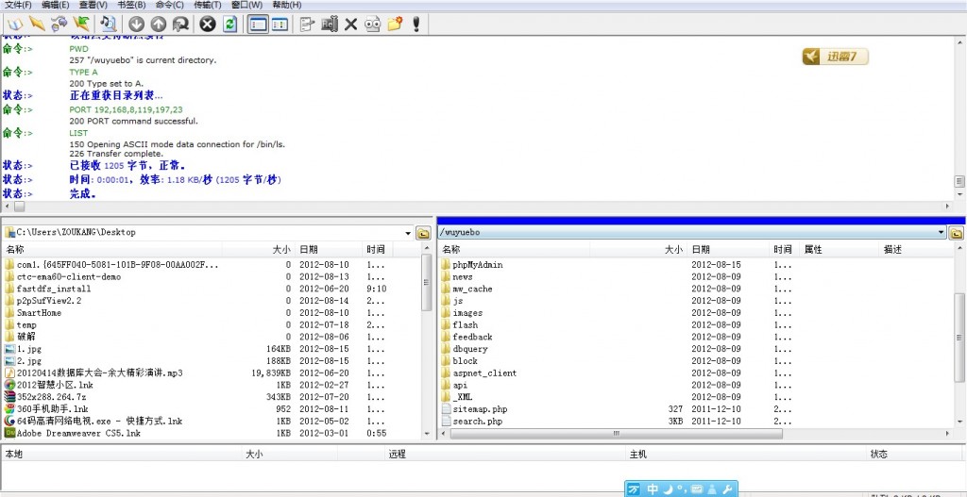
Task: Sort local files by the 大小 column header
Action: click(x=280, y=250)
